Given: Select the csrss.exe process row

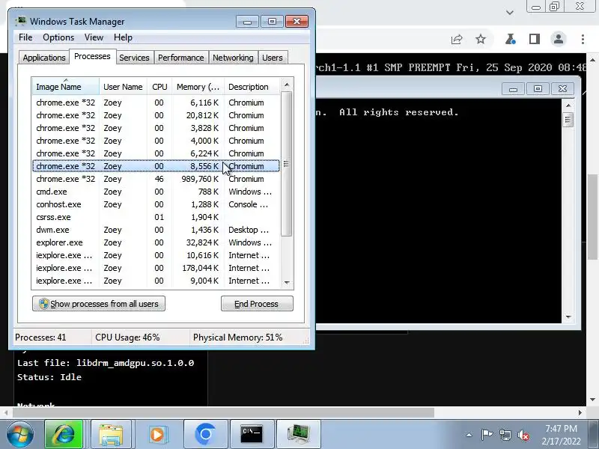Looking at the screenshot, I should tap(156, 217).
